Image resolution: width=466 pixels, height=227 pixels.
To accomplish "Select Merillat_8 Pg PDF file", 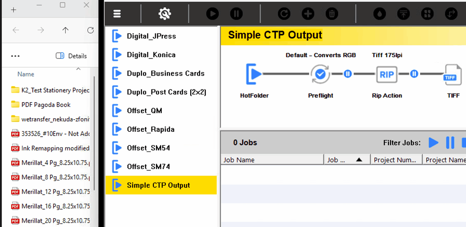I will point(50,177).
